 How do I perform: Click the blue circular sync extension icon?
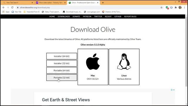pos(171,7)
